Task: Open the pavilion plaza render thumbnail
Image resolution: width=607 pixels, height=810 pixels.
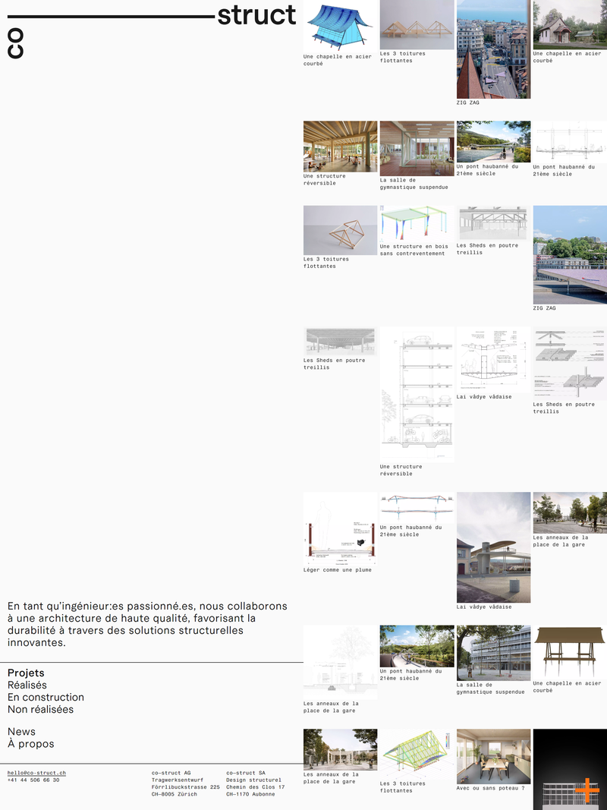Action: (x=340, y=749)
